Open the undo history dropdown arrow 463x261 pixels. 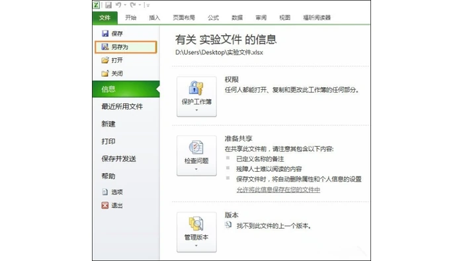125,5
